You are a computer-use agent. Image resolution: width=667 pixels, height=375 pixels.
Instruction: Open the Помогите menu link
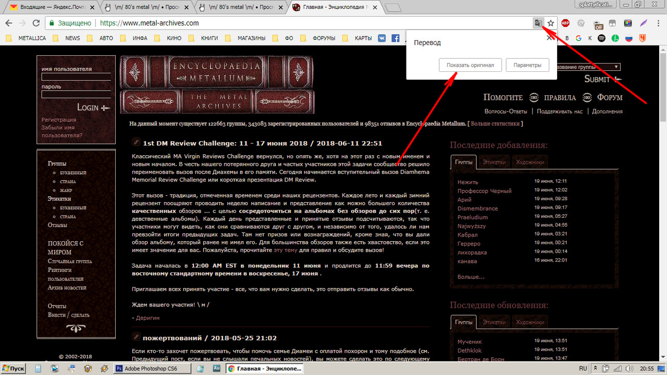tap(503, 97)
